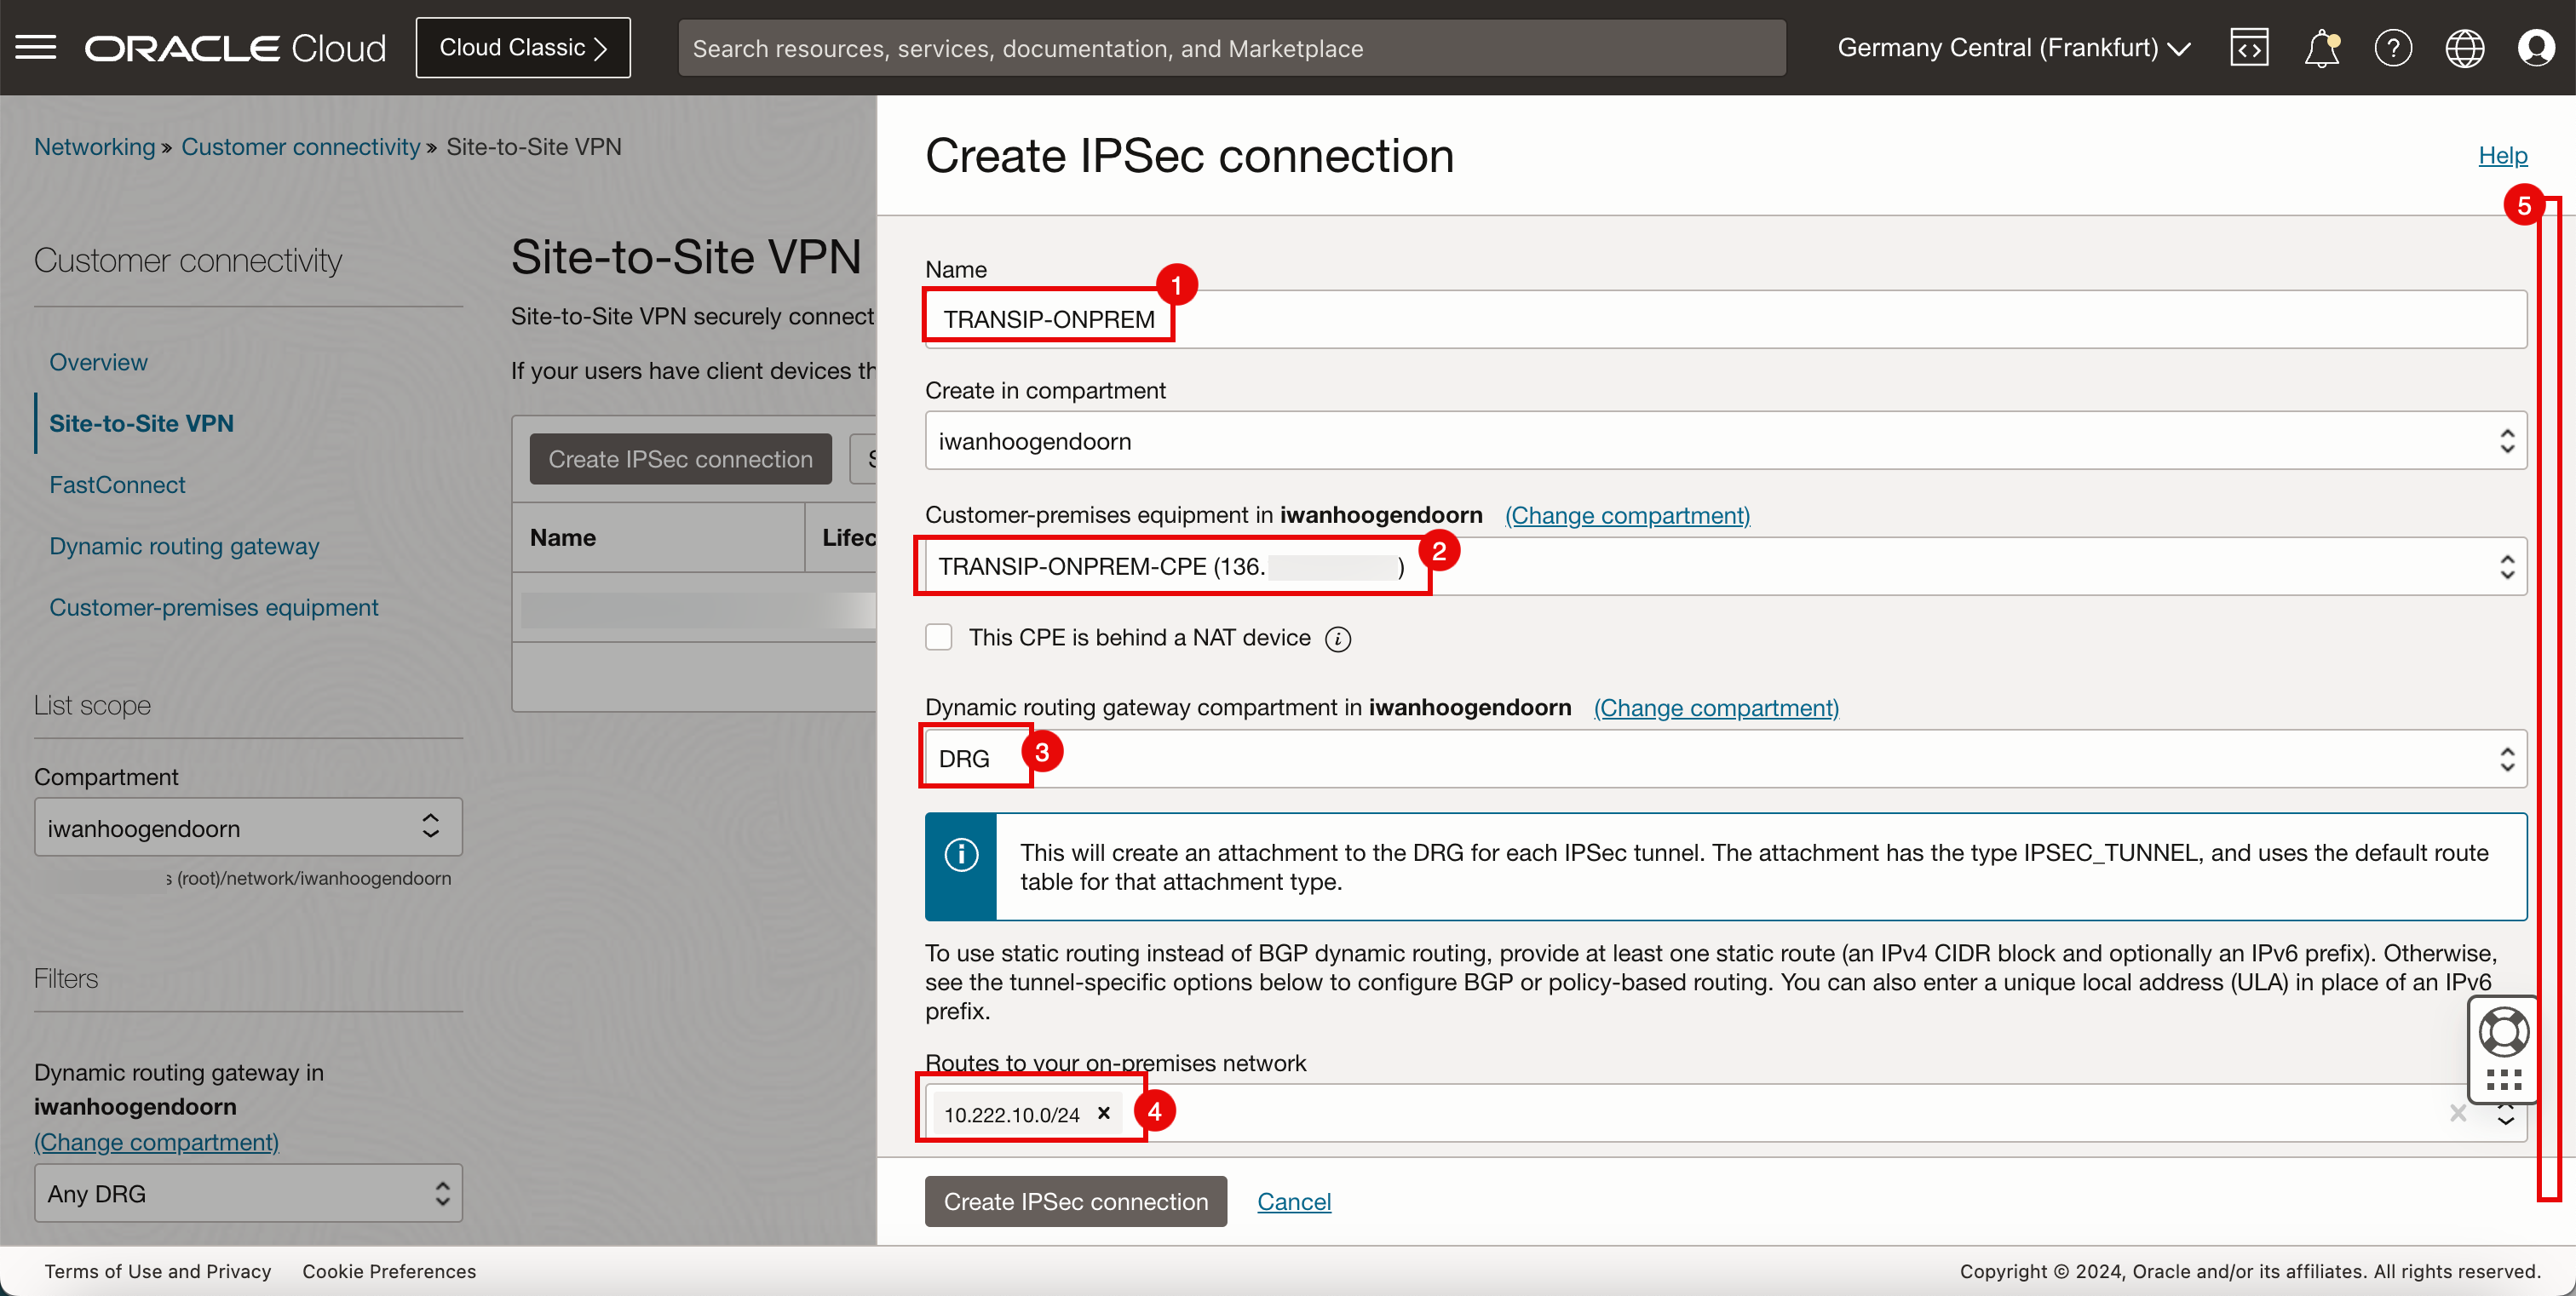Open Cloud Shell developer tools icon
2576x1296 pixels.
[2249, 47]
